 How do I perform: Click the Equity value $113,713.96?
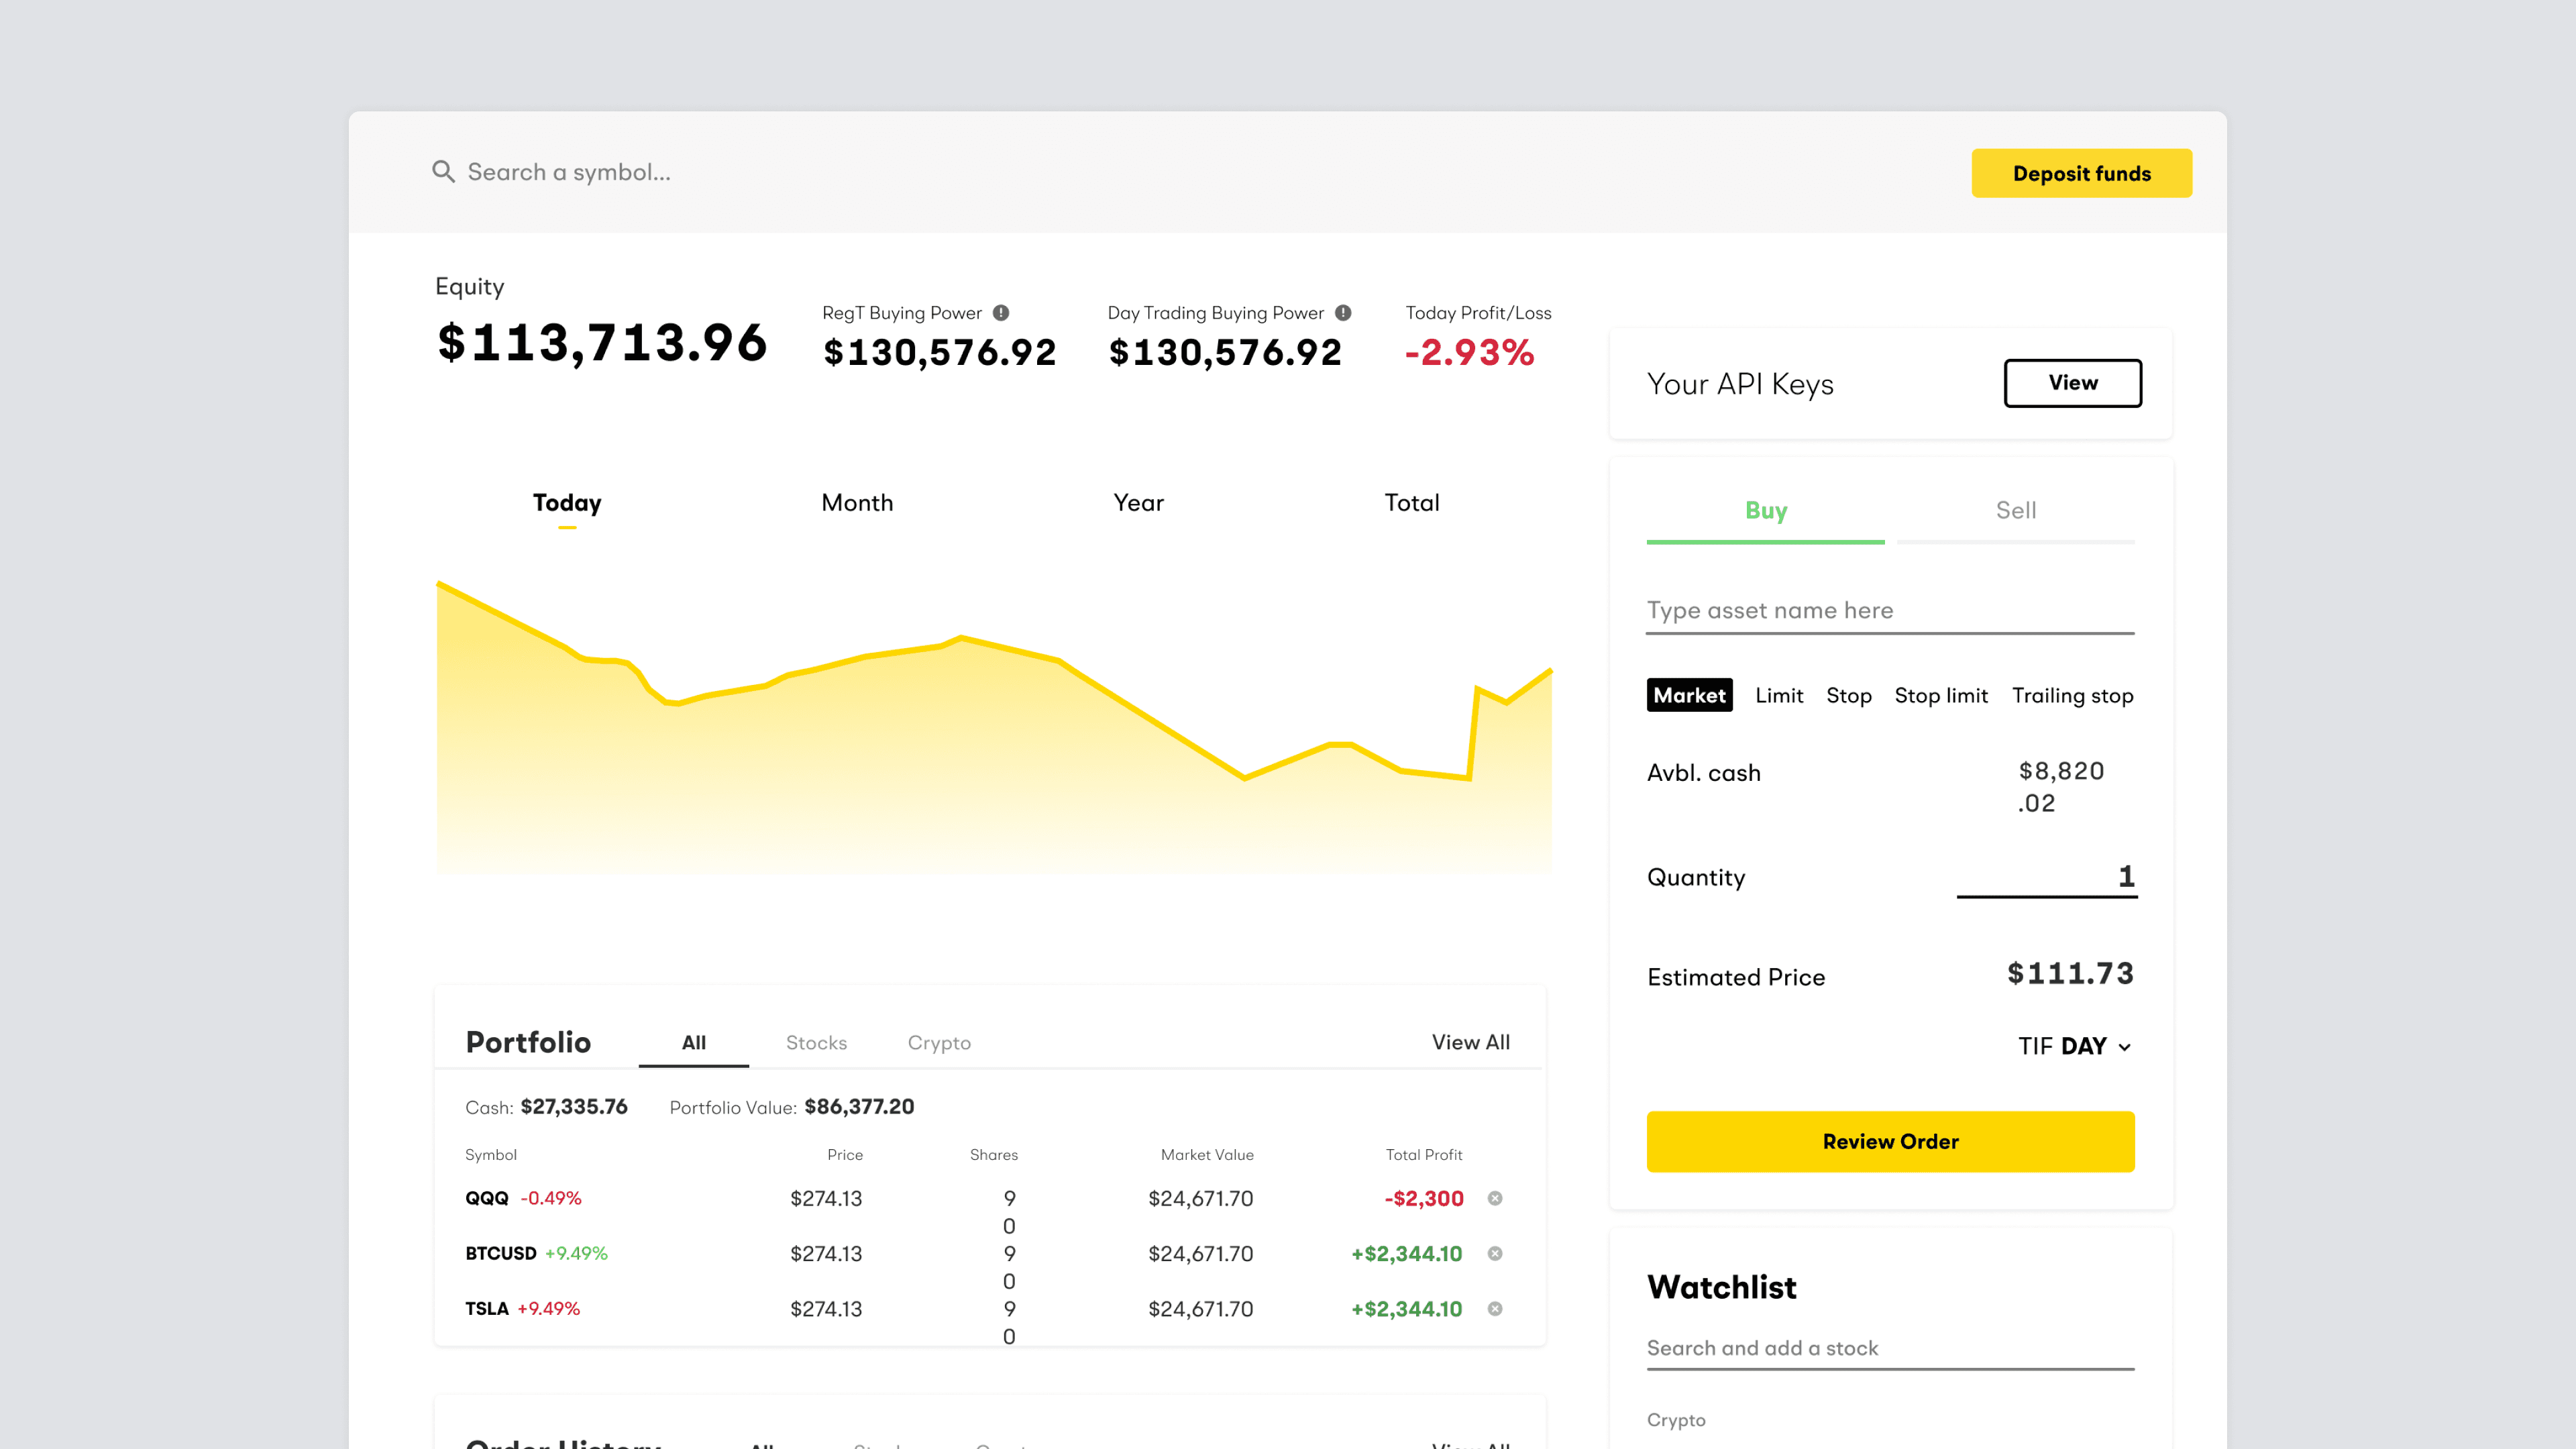click(602, 342)
